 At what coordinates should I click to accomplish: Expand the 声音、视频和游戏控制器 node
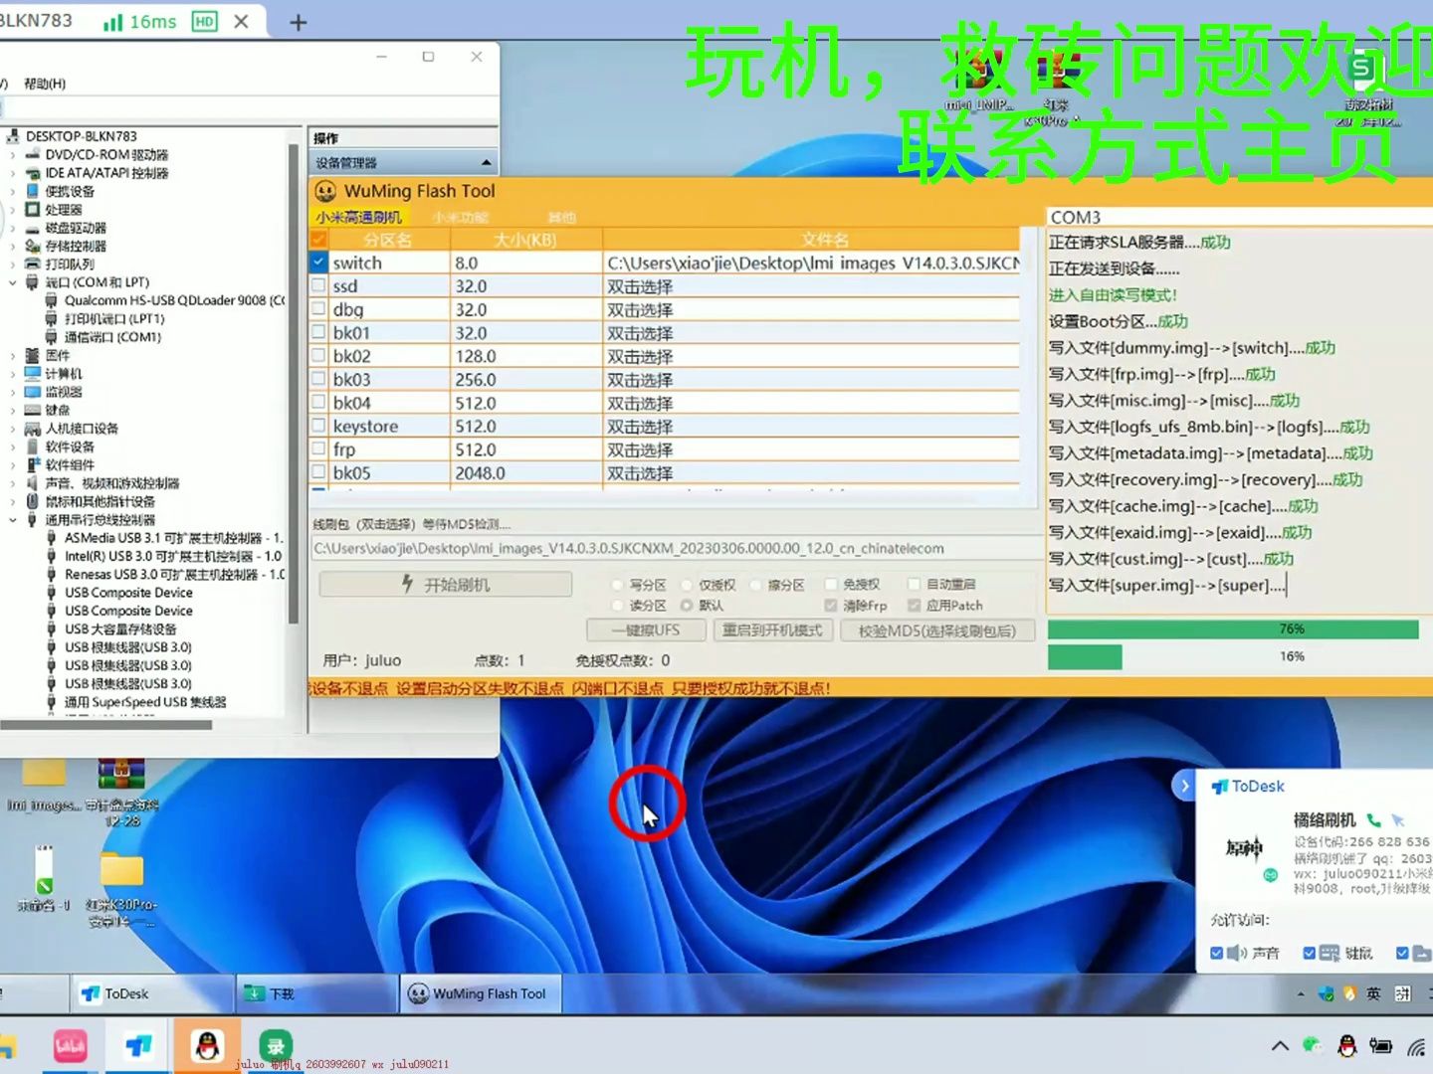click(x=13, y=483)
